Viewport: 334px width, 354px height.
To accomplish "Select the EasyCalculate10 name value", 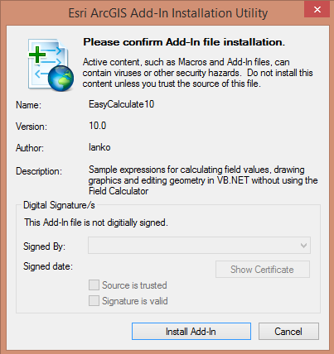I will (x=121, y=104).
